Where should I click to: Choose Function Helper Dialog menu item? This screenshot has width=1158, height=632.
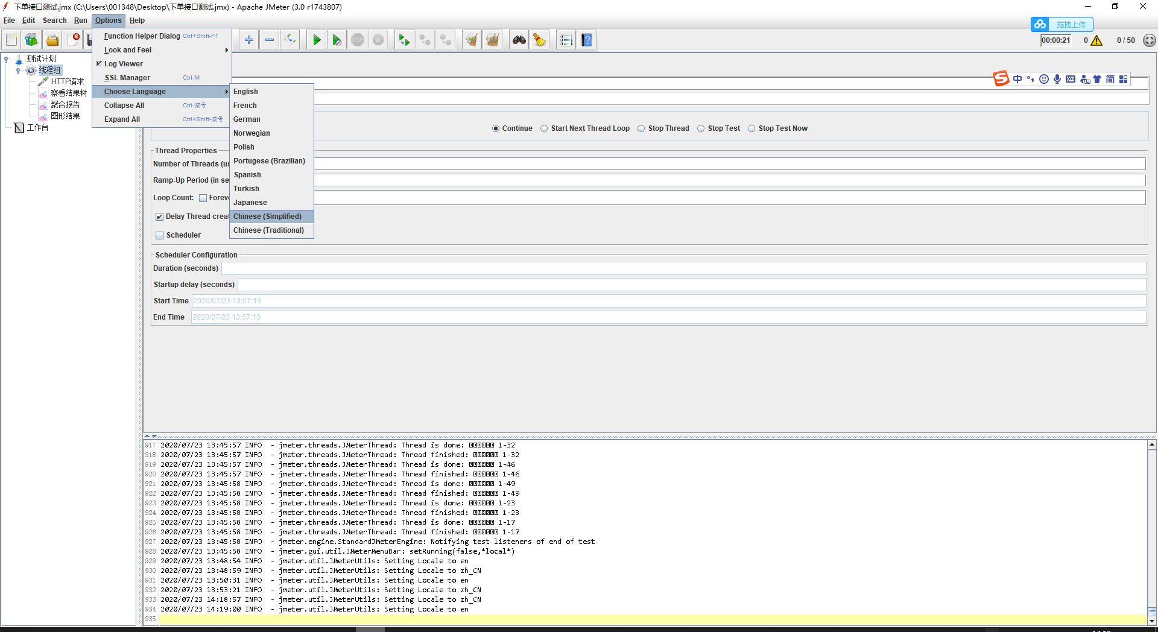(x=162, y=36)
